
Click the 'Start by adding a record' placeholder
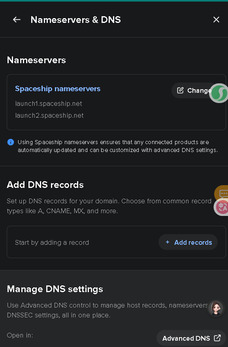(x=52, y=242)
